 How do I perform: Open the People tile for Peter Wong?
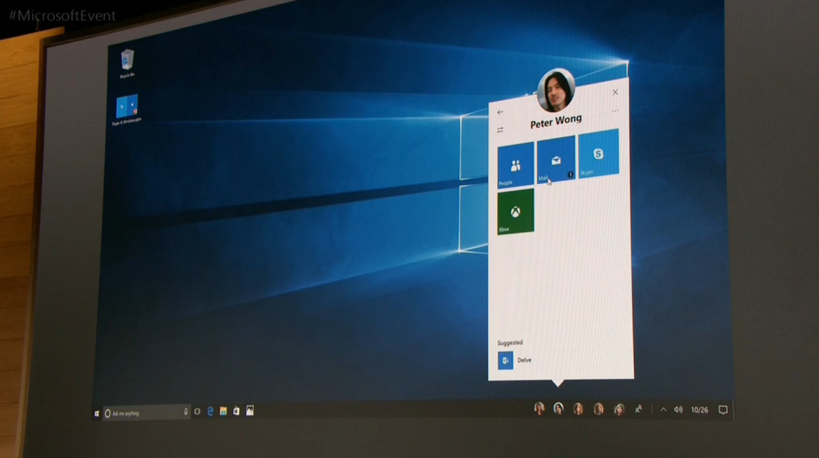(x=515, y=164)
